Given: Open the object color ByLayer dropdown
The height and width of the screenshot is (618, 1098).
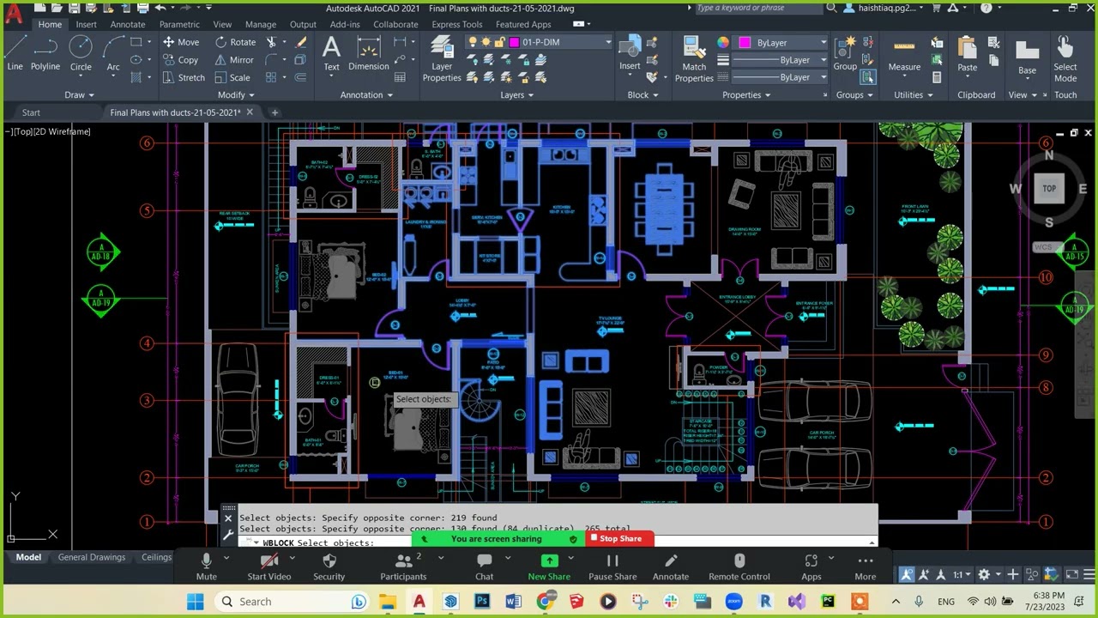Looking at the screenshot, I should (x=823, y=42).
